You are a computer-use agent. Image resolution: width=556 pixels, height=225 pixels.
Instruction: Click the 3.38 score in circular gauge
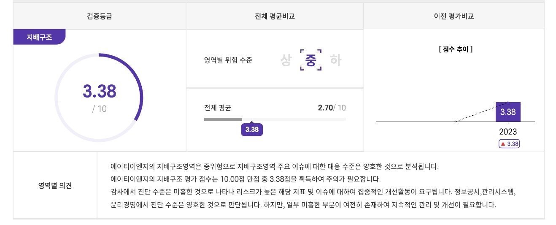tap(100, 91)
